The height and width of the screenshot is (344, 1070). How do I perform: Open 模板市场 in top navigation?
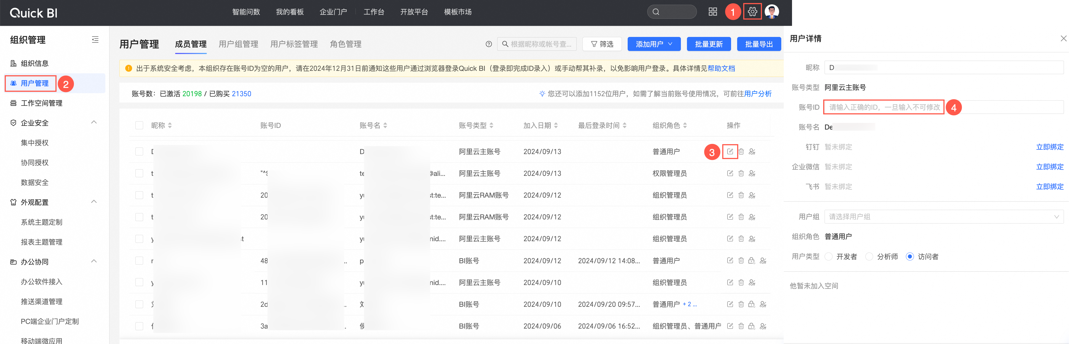click(x=458, y=12)
